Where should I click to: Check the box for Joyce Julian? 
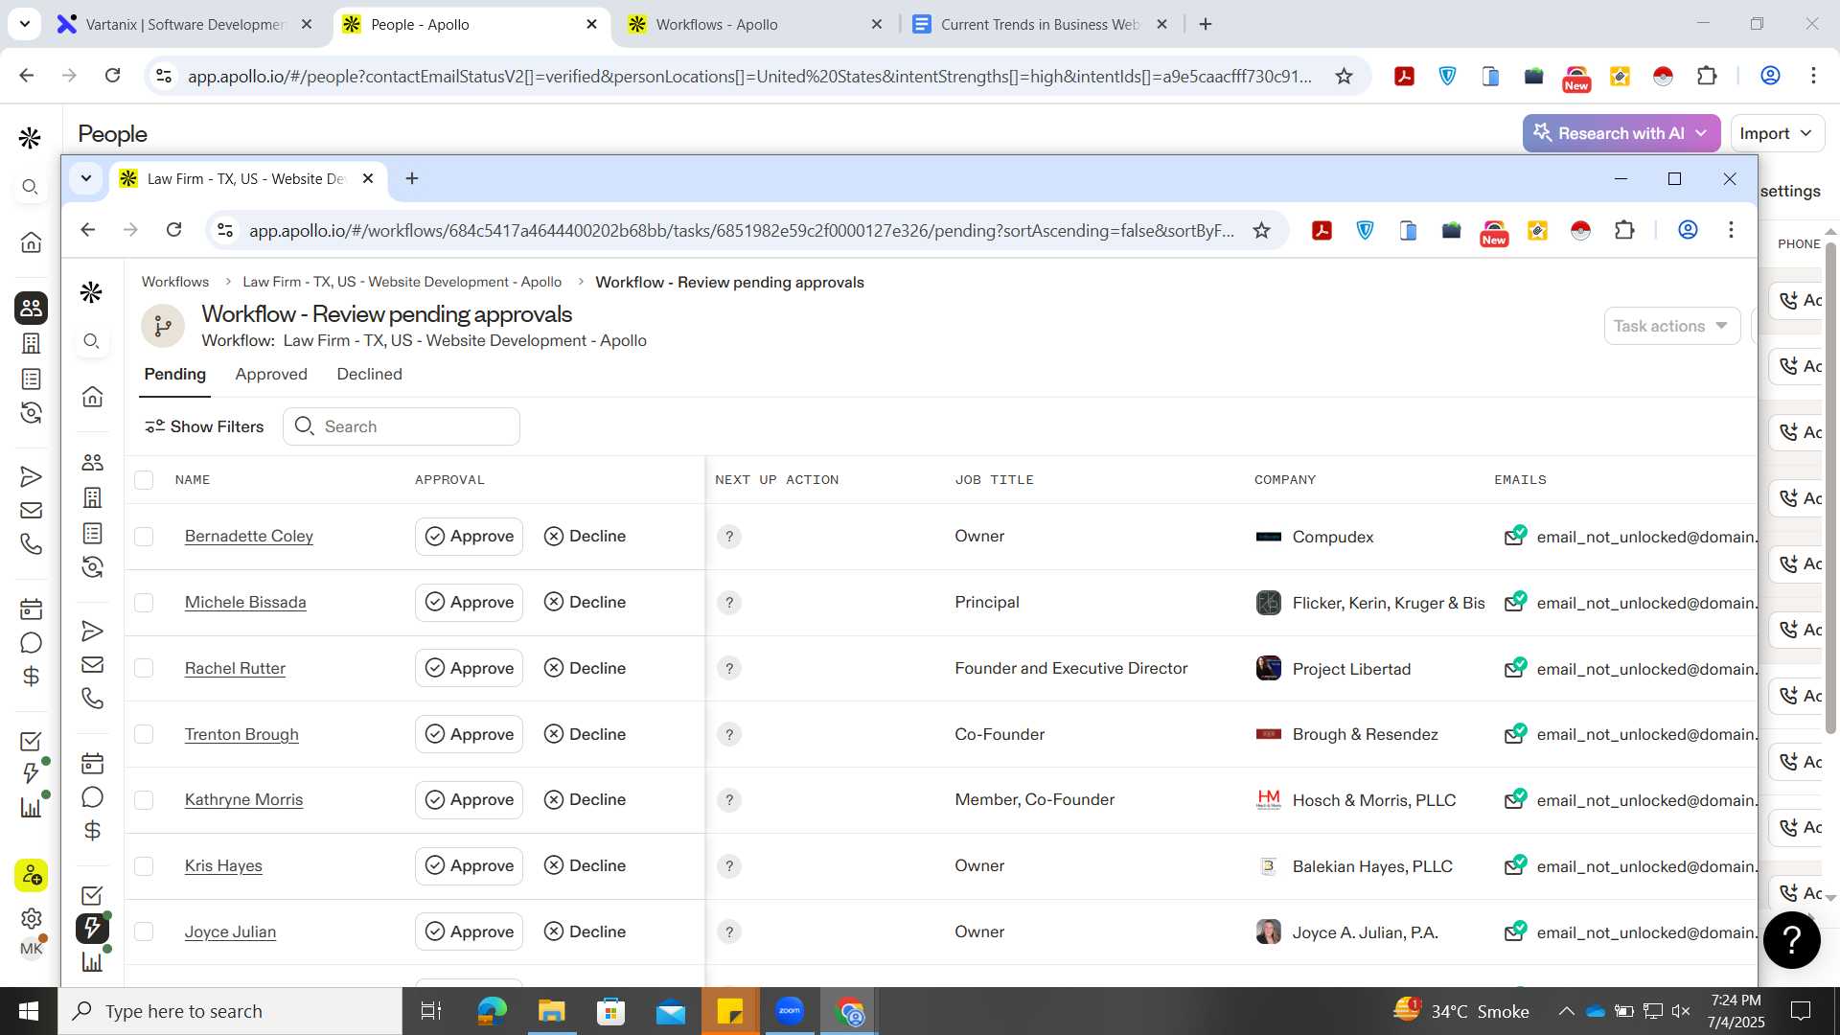coord(144,931)
